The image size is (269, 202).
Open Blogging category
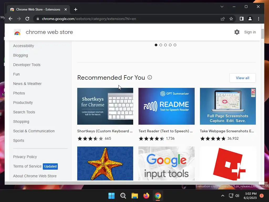(x=20, y=55)
